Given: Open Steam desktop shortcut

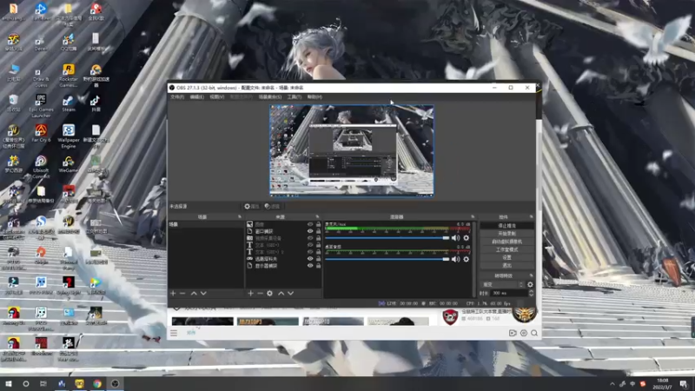Looking at the screenshot, I should (x=69, y=103).
